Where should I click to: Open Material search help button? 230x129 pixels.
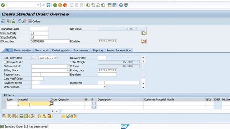(x=52, y=104)
